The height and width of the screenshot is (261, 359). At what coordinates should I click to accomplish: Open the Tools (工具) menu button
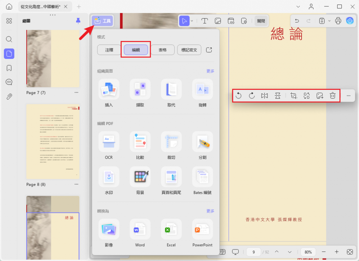tap(102, 21)
